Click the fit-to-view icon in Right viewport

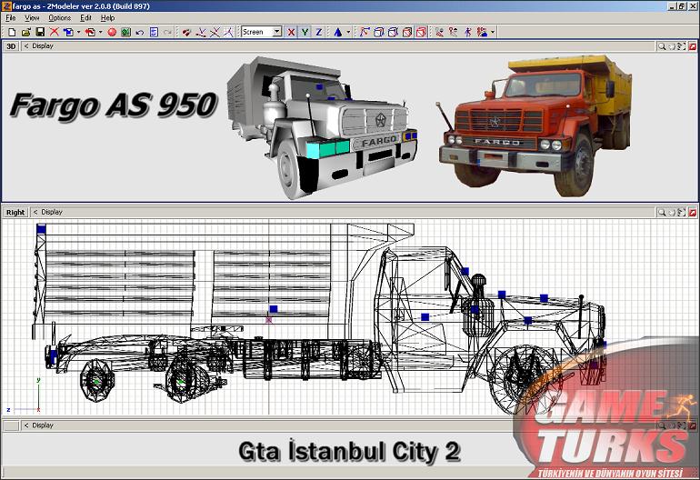[681, 212]
